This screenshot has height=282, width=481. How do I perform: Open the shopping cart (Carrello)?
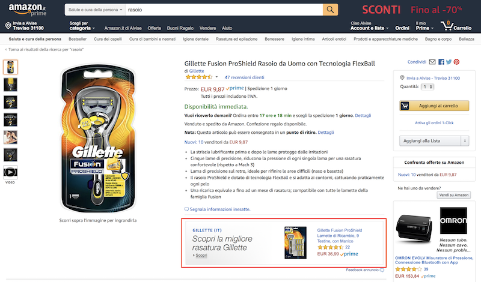coord(456,25)
